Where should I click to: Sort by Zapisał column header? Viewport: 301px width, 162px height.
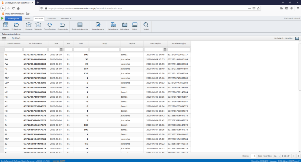[x=132, y=43]
